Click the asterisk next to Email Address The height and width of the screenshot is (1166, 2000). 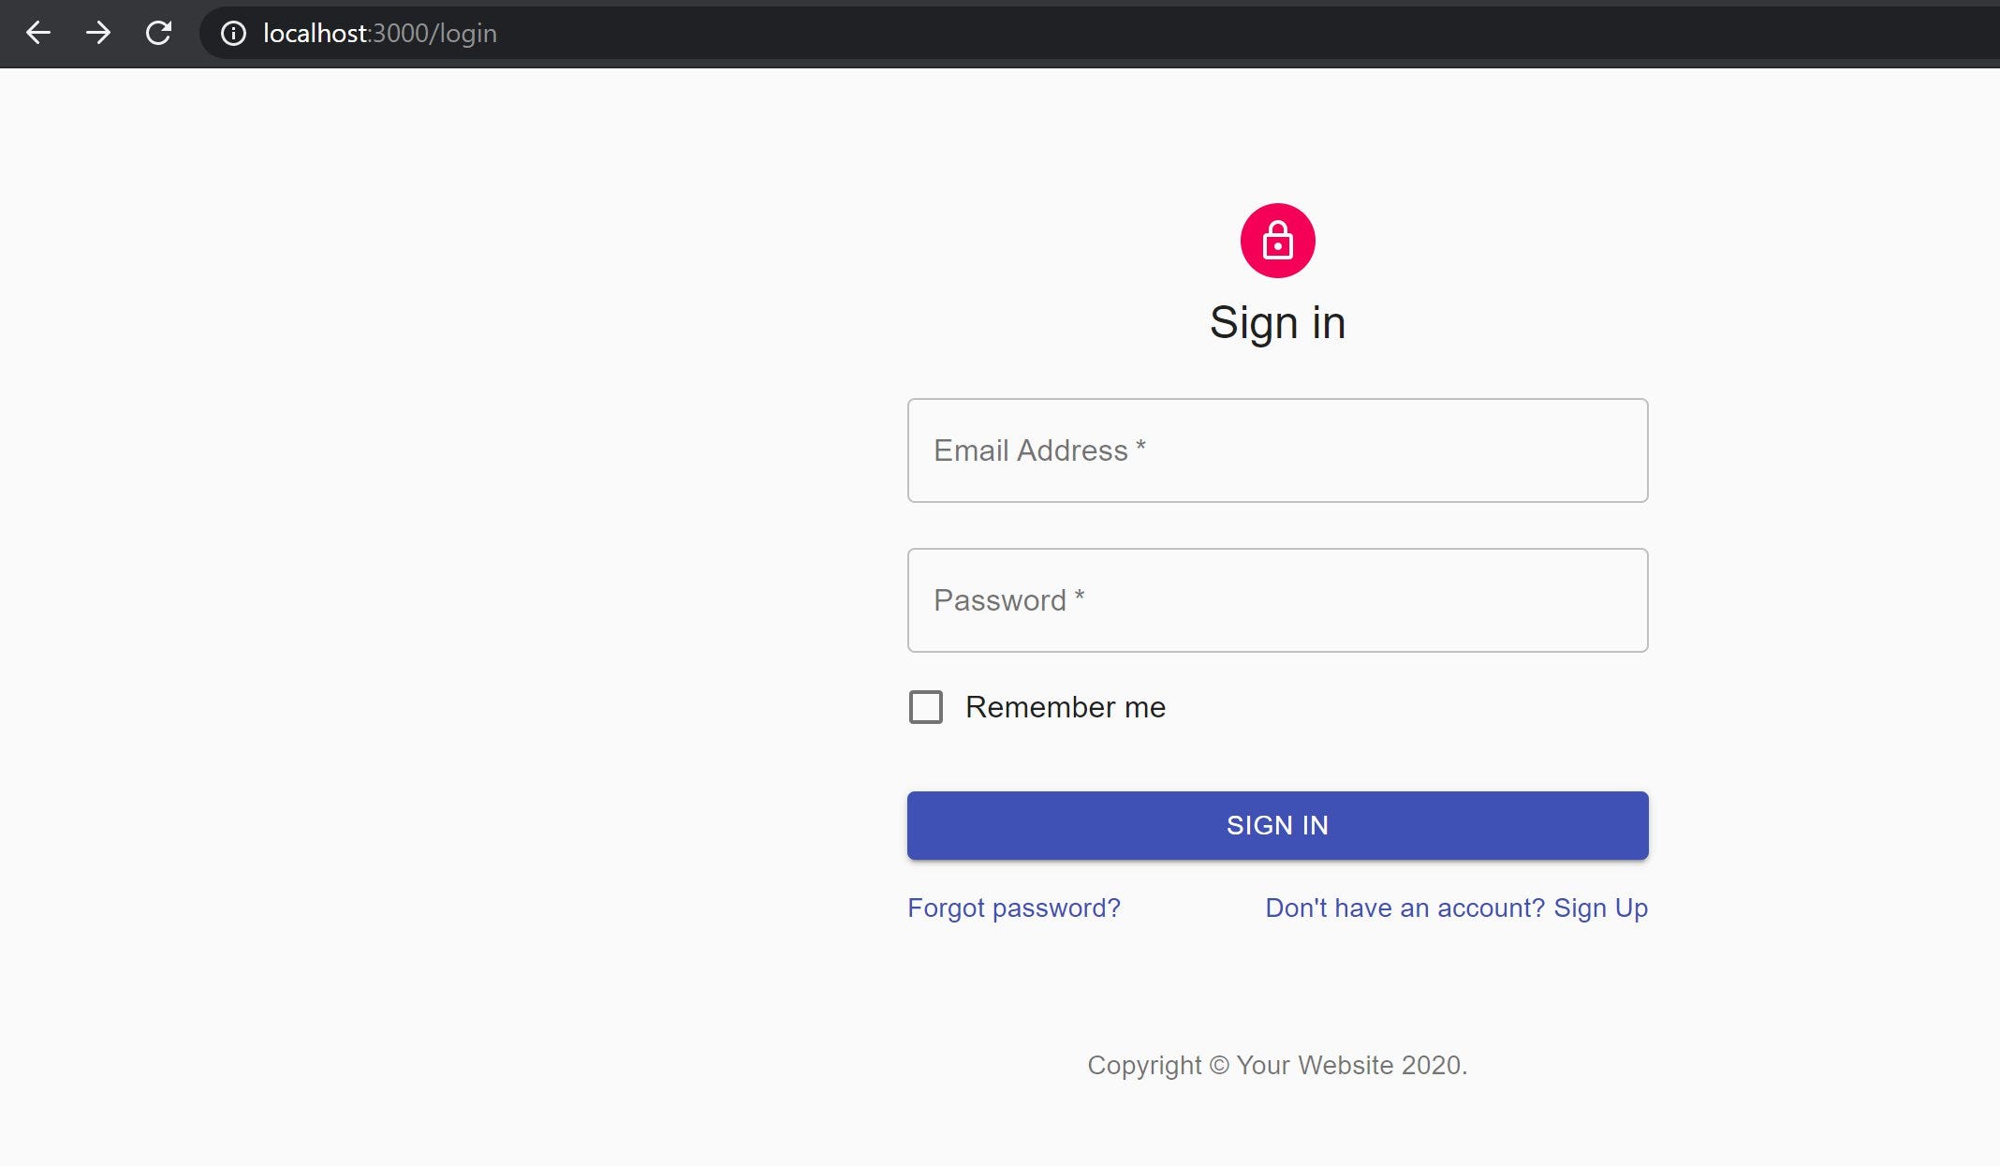pyautogui.click(x=1140, y=446)
